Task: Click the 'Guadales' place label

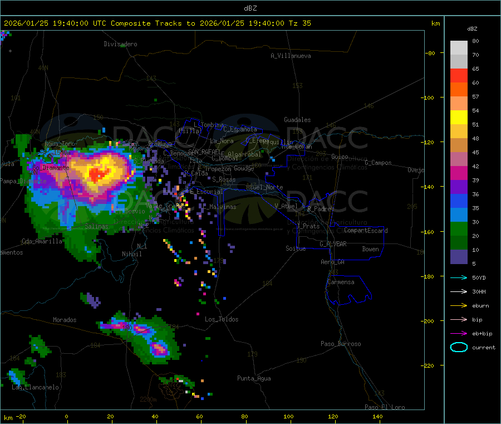Action: click(x=297, y=120)
